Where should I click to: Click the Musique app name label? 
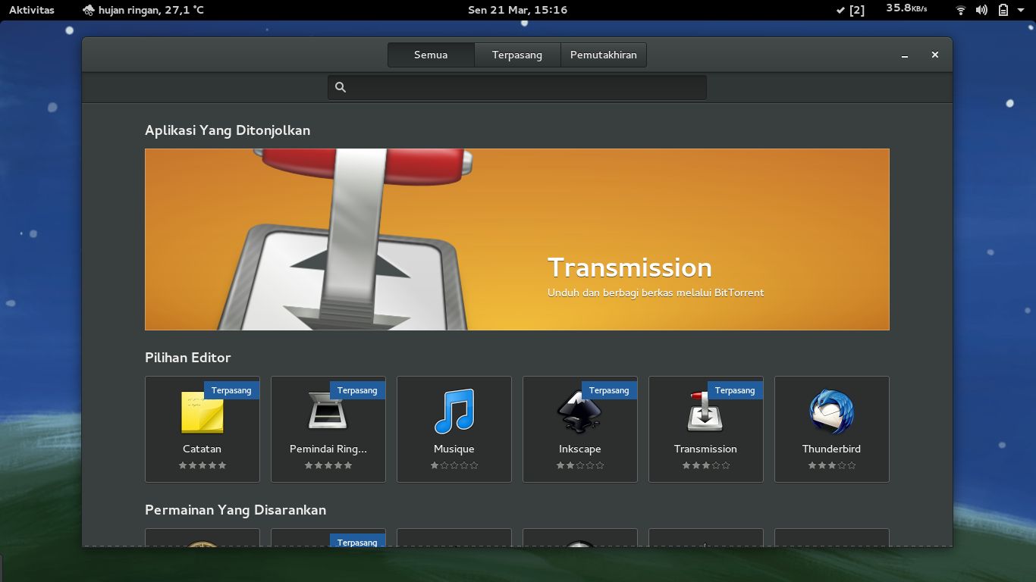point(454,449)
